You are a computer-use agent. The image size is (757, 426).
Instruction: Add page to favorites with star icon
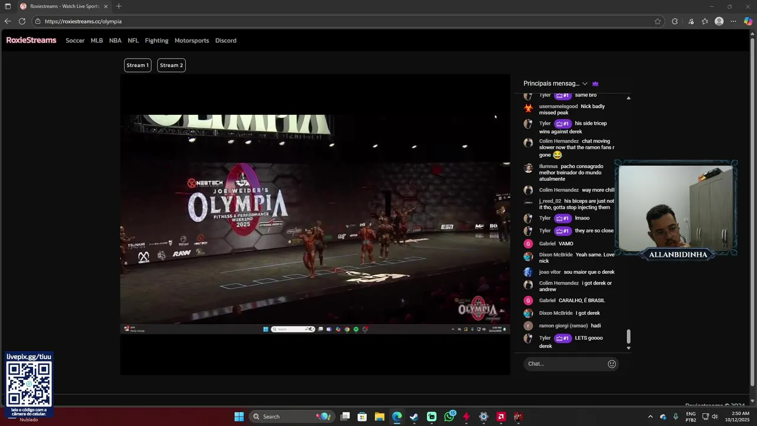tap(658, 21)
